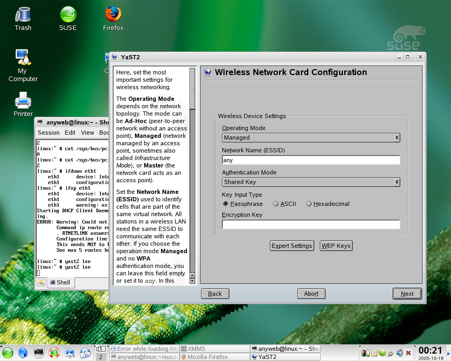
Task: Select the Passphrase key input type
Action: [243, 204]
